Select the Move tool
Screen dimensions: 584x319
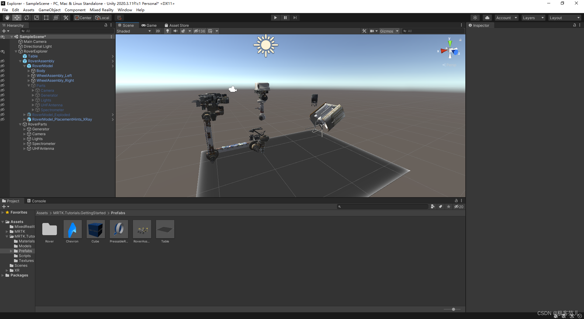(17, 18)
